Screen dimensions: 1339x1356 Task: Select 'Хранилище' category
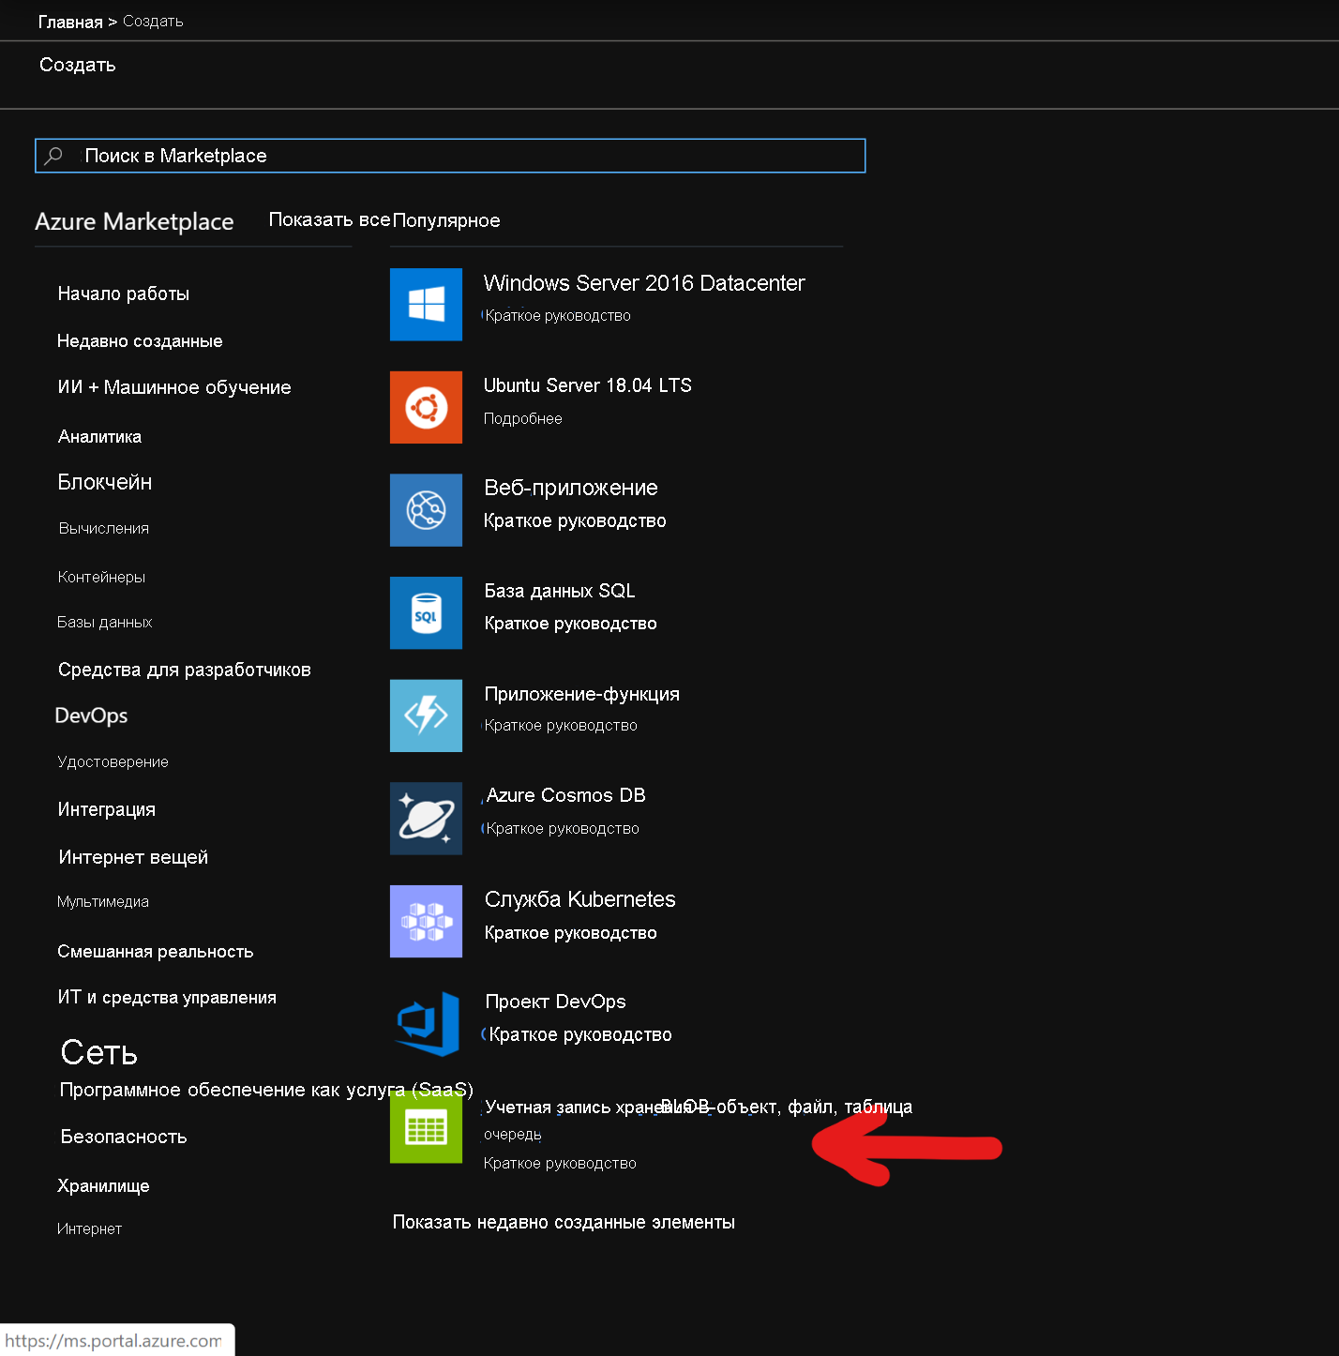pos(103,1185)
